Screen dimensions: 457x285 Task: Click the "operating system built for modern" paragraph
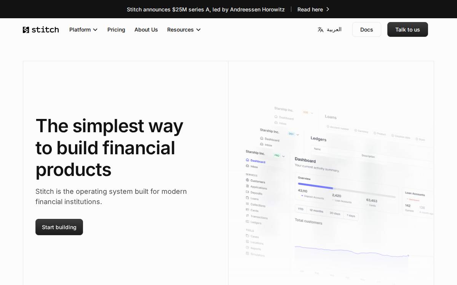click(111, 196)
